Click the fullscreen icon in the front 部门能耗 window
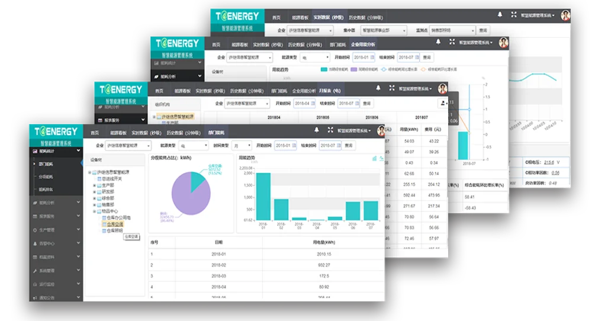Image resolution: width=592 pixels, height=321 pixels. 330,130
